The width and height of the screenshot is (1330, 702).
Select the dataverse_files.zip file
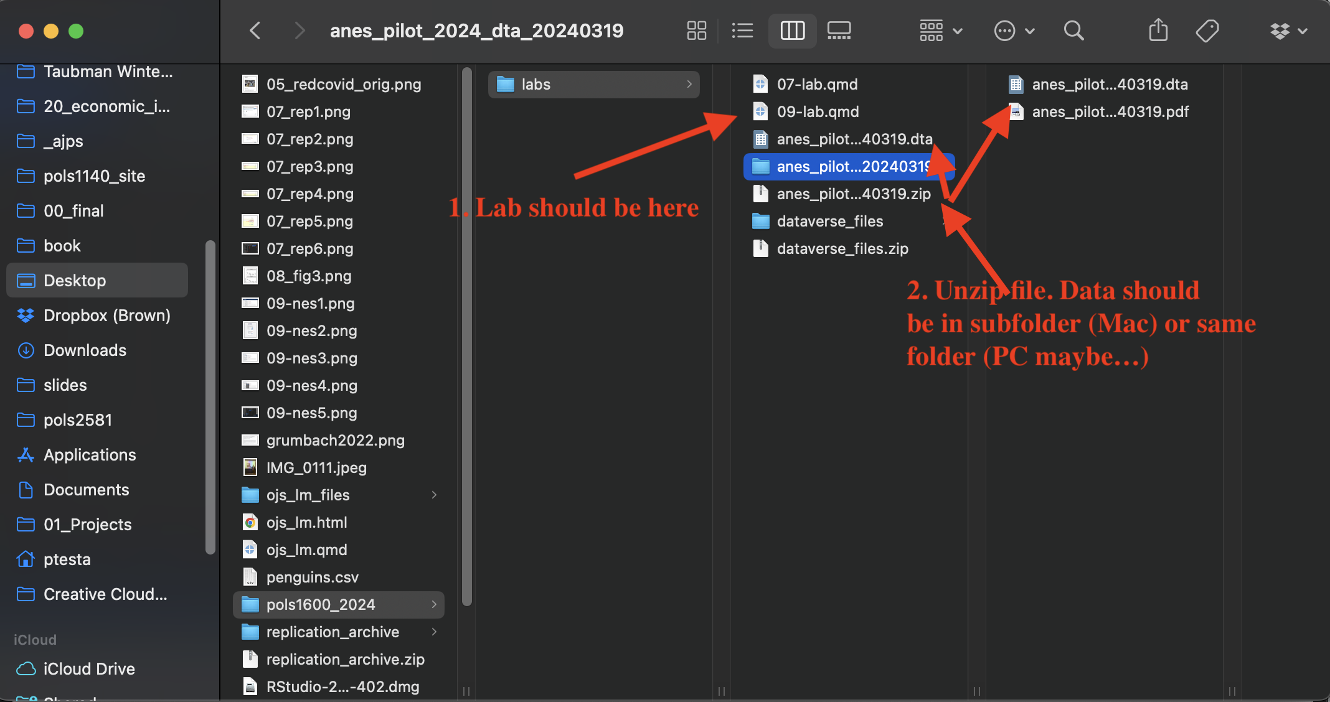pyautogui.click(x=842, y=248)
